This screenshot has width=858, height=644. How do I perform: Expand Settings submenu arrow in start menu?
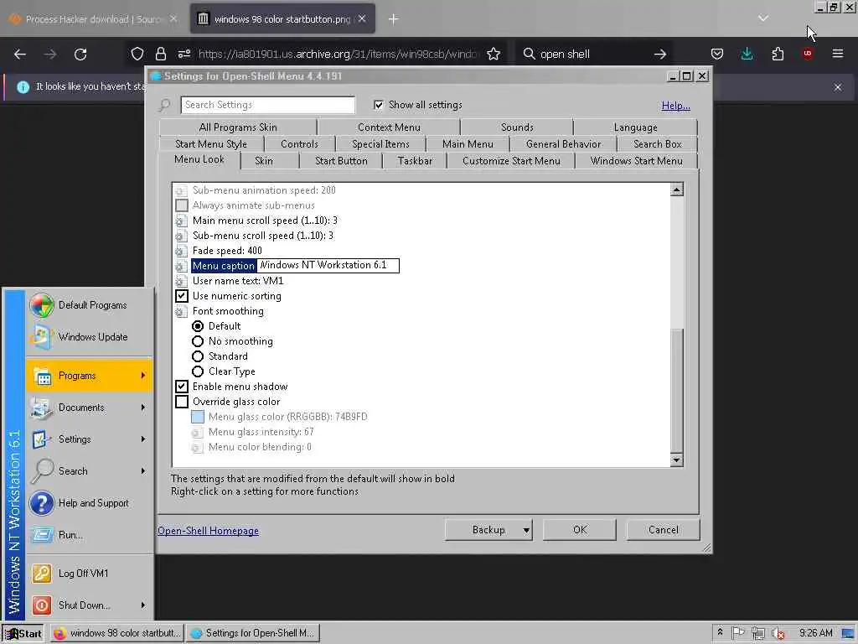coord(143,439)
